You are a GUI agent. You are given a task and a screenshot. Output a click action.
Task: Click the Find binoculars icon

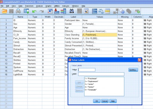pyautogui.click(x=71, y=11)
